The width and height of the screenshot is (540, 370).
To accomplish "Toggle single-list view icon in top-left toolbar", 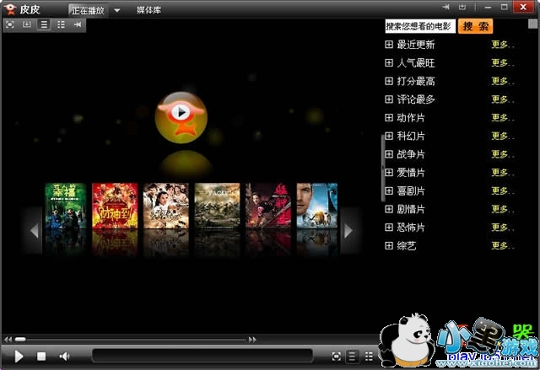I will pyautogui.click(x=44, y=24).
